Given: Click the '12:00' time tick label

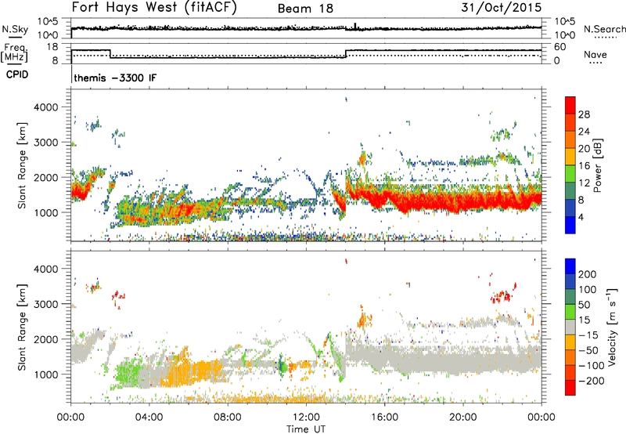Looking at the screenshot, I should click(x=306, y=418).
